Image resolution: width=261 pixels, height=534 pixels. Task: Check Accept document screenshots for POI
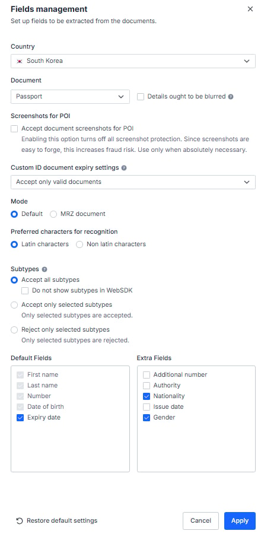[x=14, y=129]
